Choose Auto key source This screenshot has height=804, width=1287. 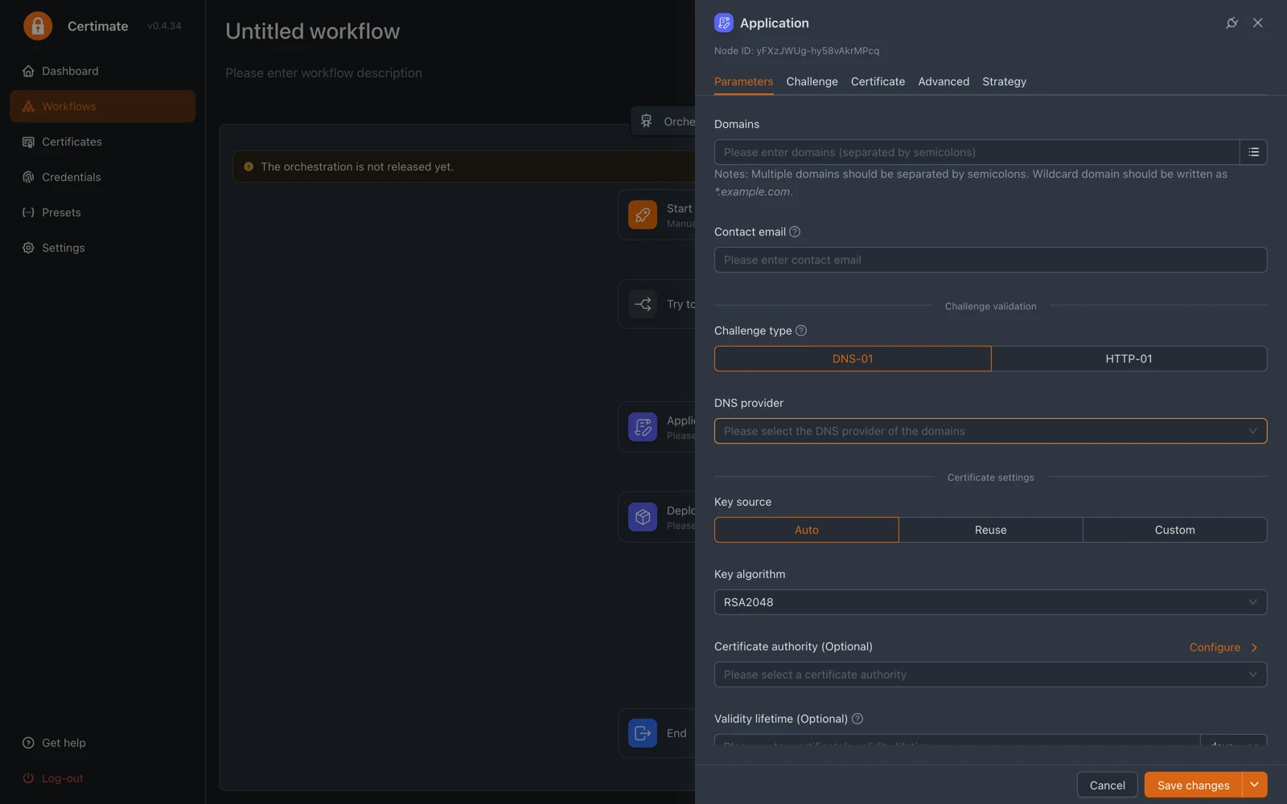807,530
